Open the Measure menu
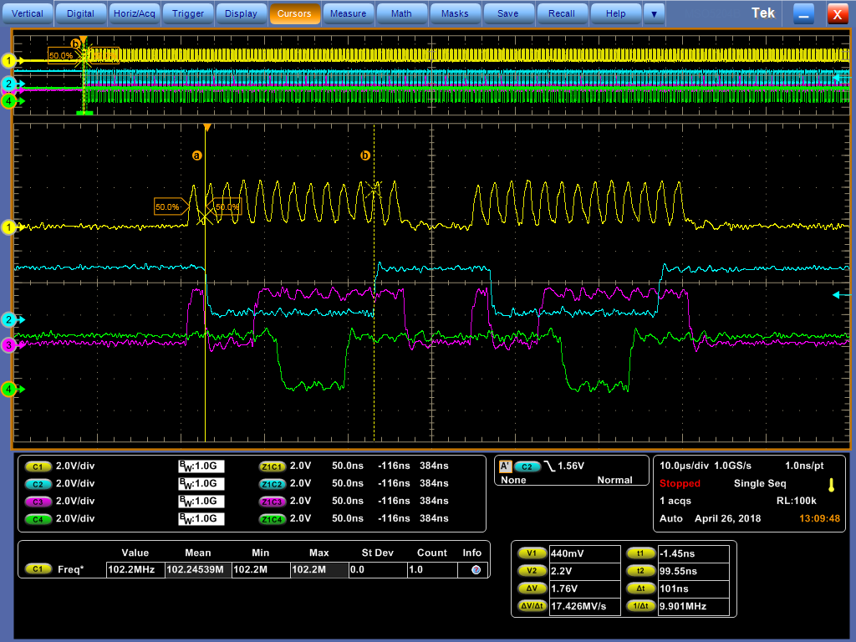This screenshot has width=856, height=642. (348, 13)
